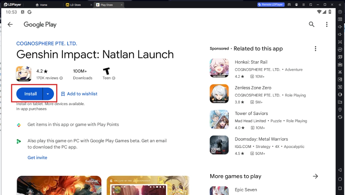Open multi-instance add window icon
Image resolution: width=345 pixels, height=195 pixels.
[340, 57]
